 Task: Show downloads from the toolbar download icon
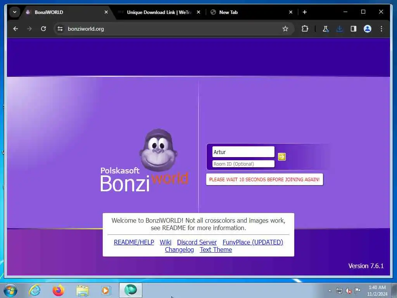(340, 29)
